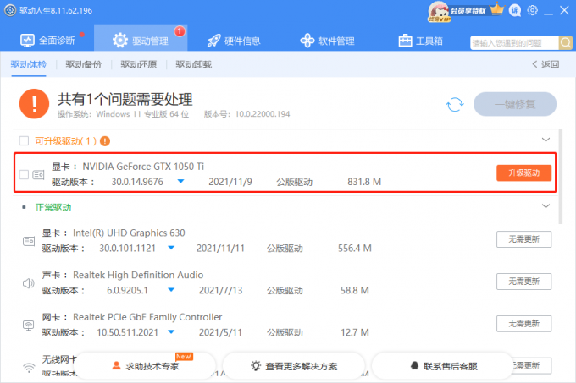Click the orange warning icon next to 可升级驱动
This screenshot has height=383, width=576.
[105, 141]
